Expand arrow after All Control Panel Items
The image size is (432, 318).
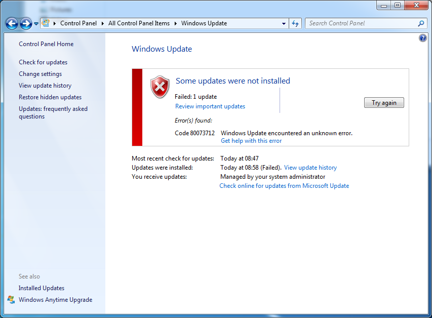click(x=176, y=23)
